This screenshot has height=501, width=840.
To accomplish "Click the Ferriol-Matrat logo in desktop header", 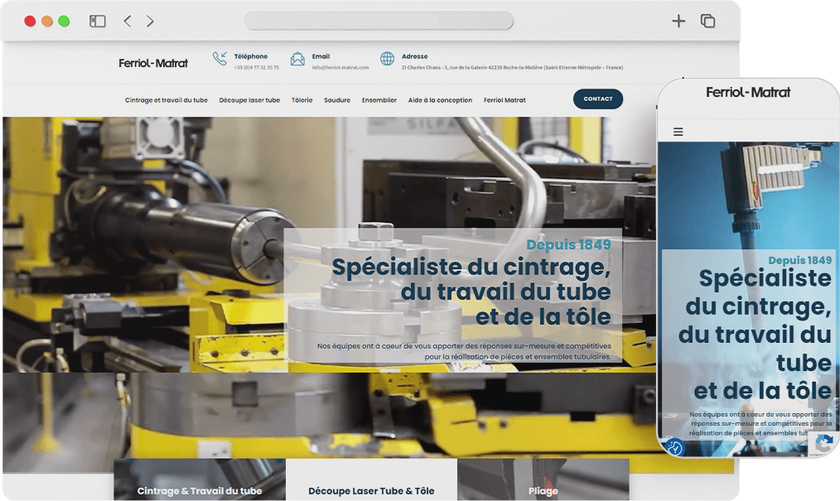I will pos(153,63).
